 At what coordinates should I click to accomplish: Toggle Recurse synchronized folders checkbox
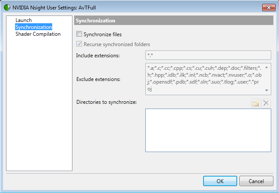point(79,44)
